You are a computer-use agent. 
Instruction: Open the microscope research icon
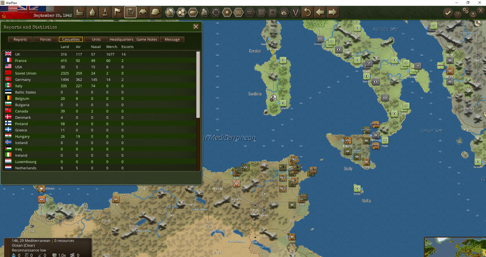(x=105, y=12)
